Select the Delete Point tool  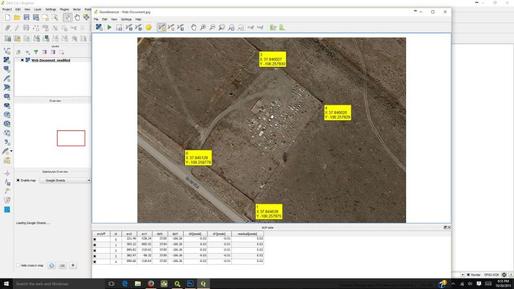pyautogui.click(x=171, y=28)
